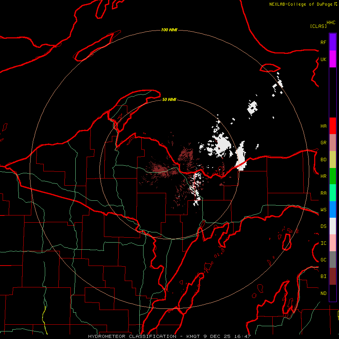Screen dimensions: 339x339
Task: Click the IC legend label
Action: tap(324, 243)
